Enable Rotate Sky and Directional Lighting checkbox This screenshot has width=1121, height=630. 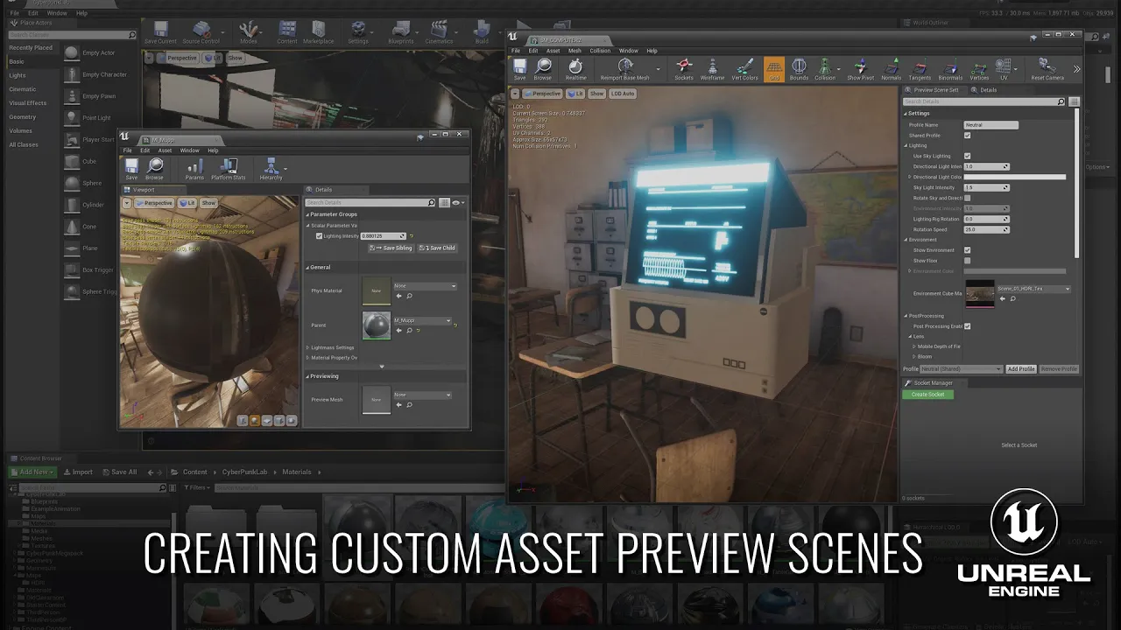tap(967, 198)
